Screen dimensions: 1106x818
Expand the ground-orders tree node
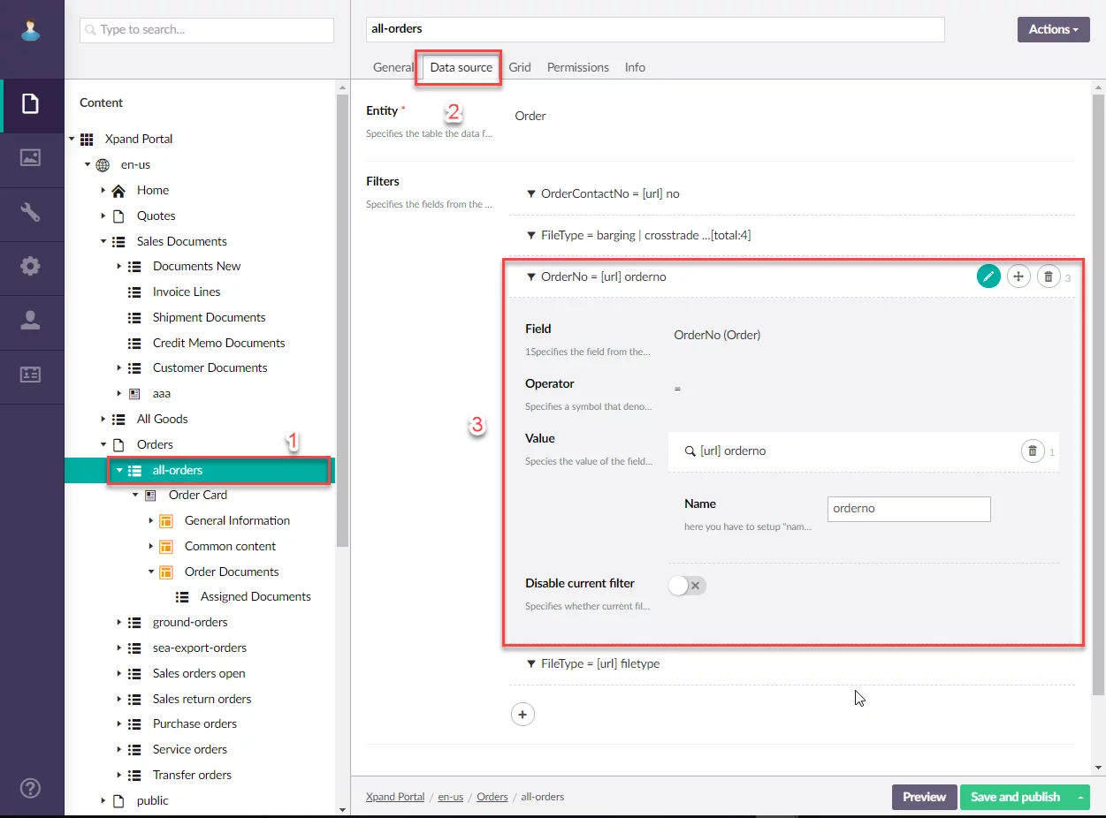pyautogui.click(x=119, y=623)
